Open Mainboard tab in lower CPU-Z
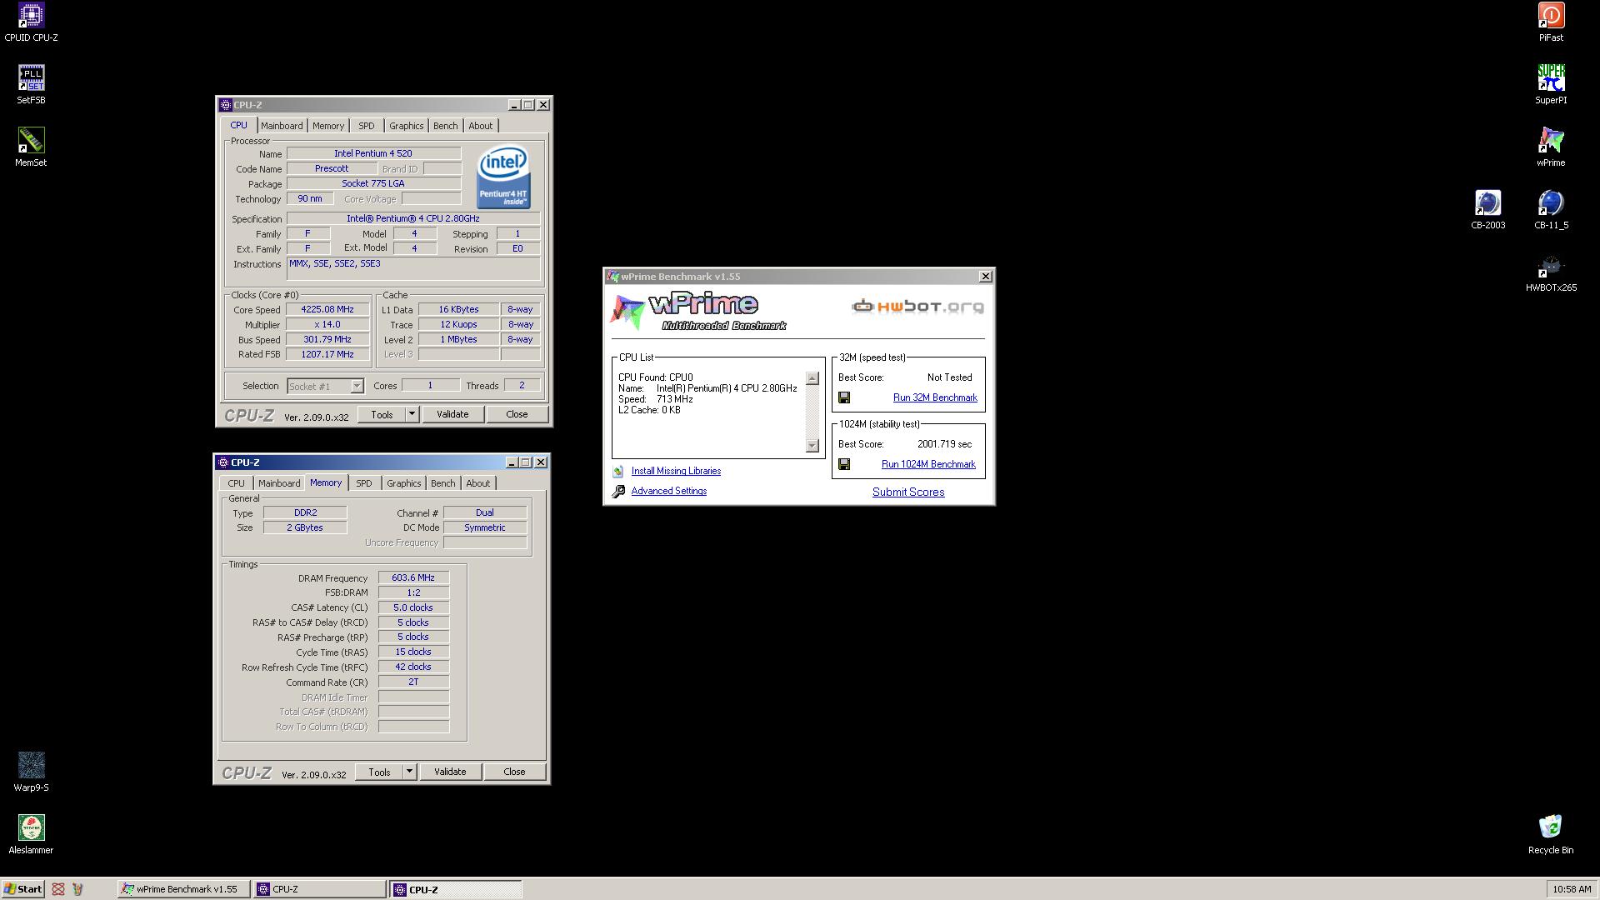The width and height of the screenshot is (1600, 900). click(x=279, y=483)
